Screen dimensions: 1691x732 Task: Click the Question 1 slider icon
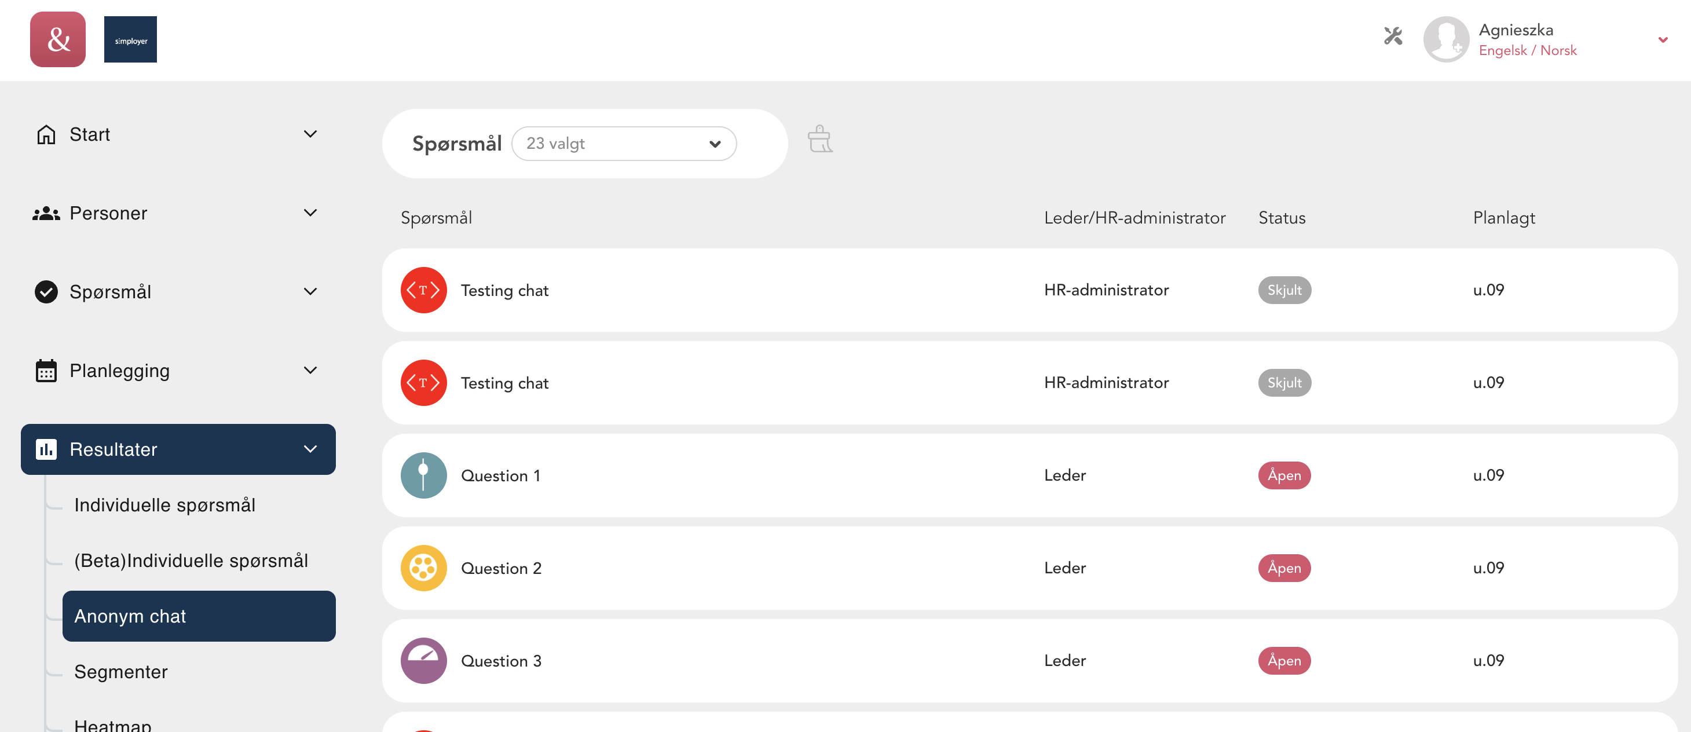point(423,475)
